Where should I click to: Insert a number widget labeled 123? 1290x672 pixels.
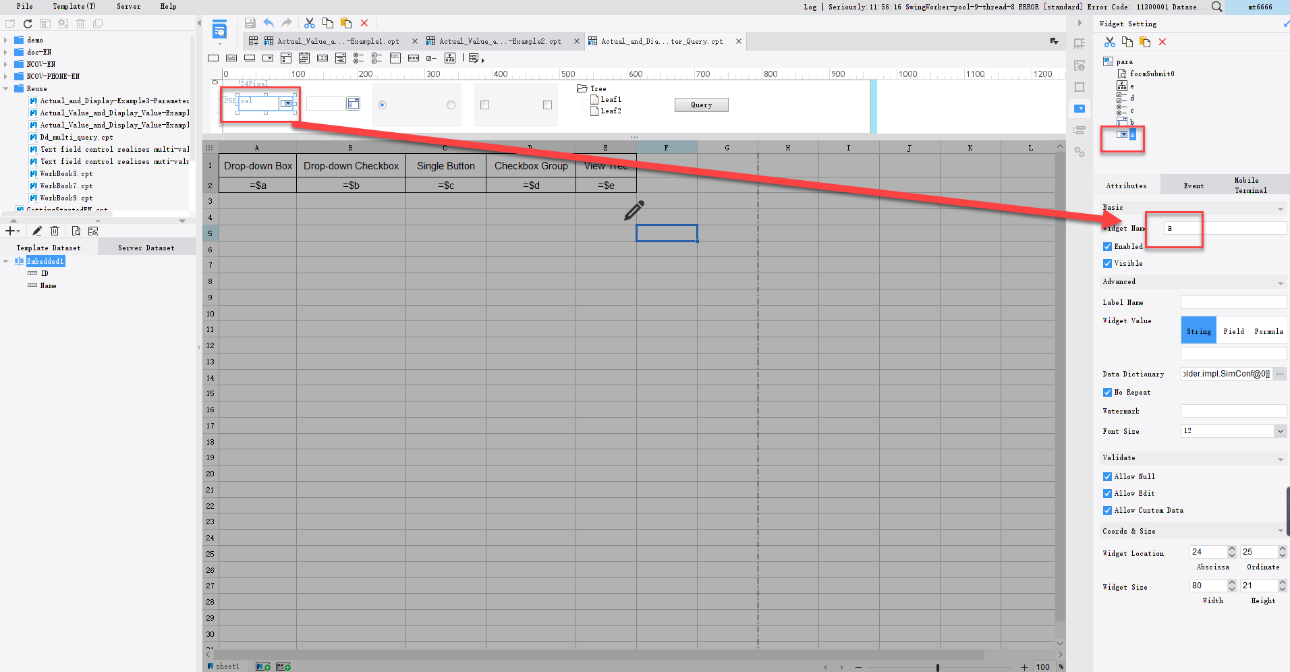coord(322,59)
